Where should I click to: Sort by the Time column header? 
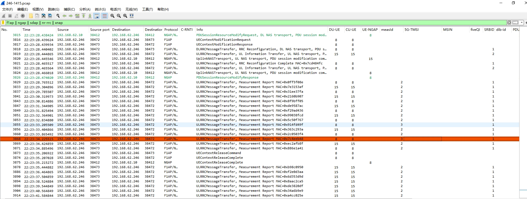(x=39, y=30)
